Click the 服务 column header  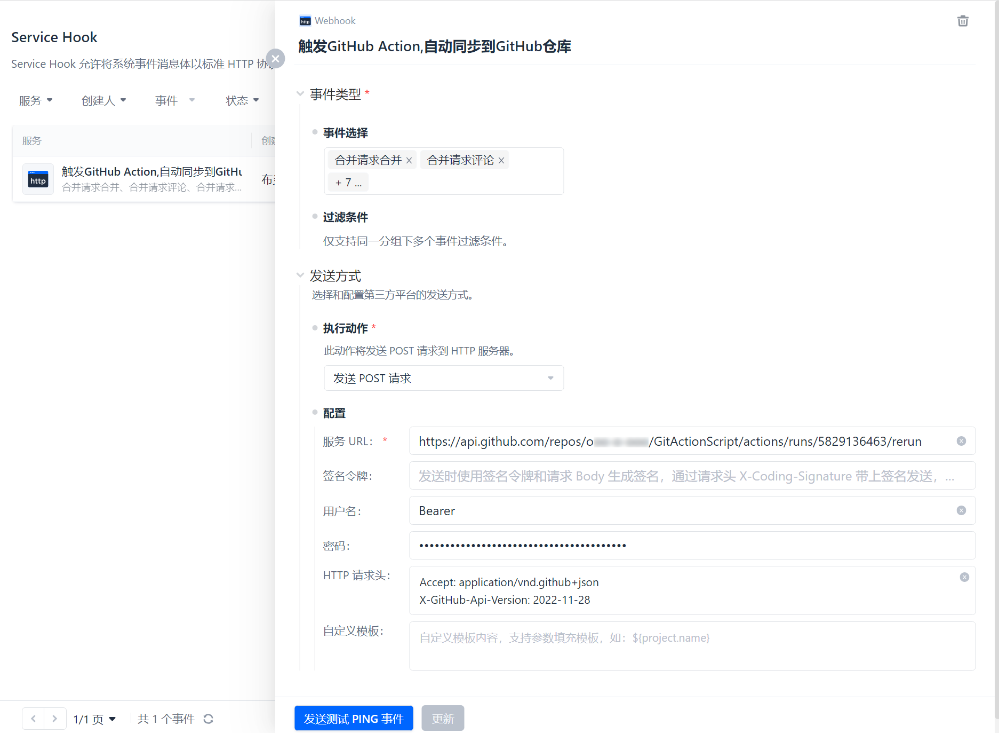pos(32,141)
